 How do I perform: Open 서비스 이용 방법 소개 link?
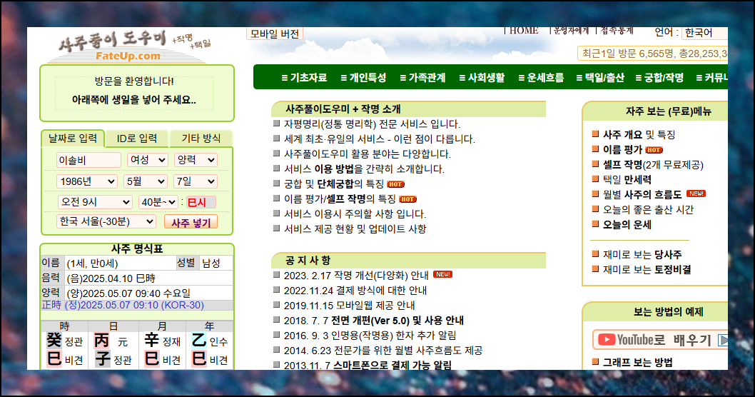click(364, 169)
